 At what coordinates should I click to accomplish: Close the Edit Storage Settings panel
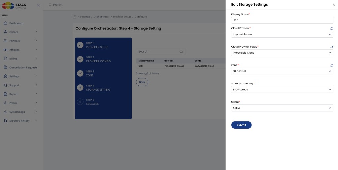click(334, 5)
